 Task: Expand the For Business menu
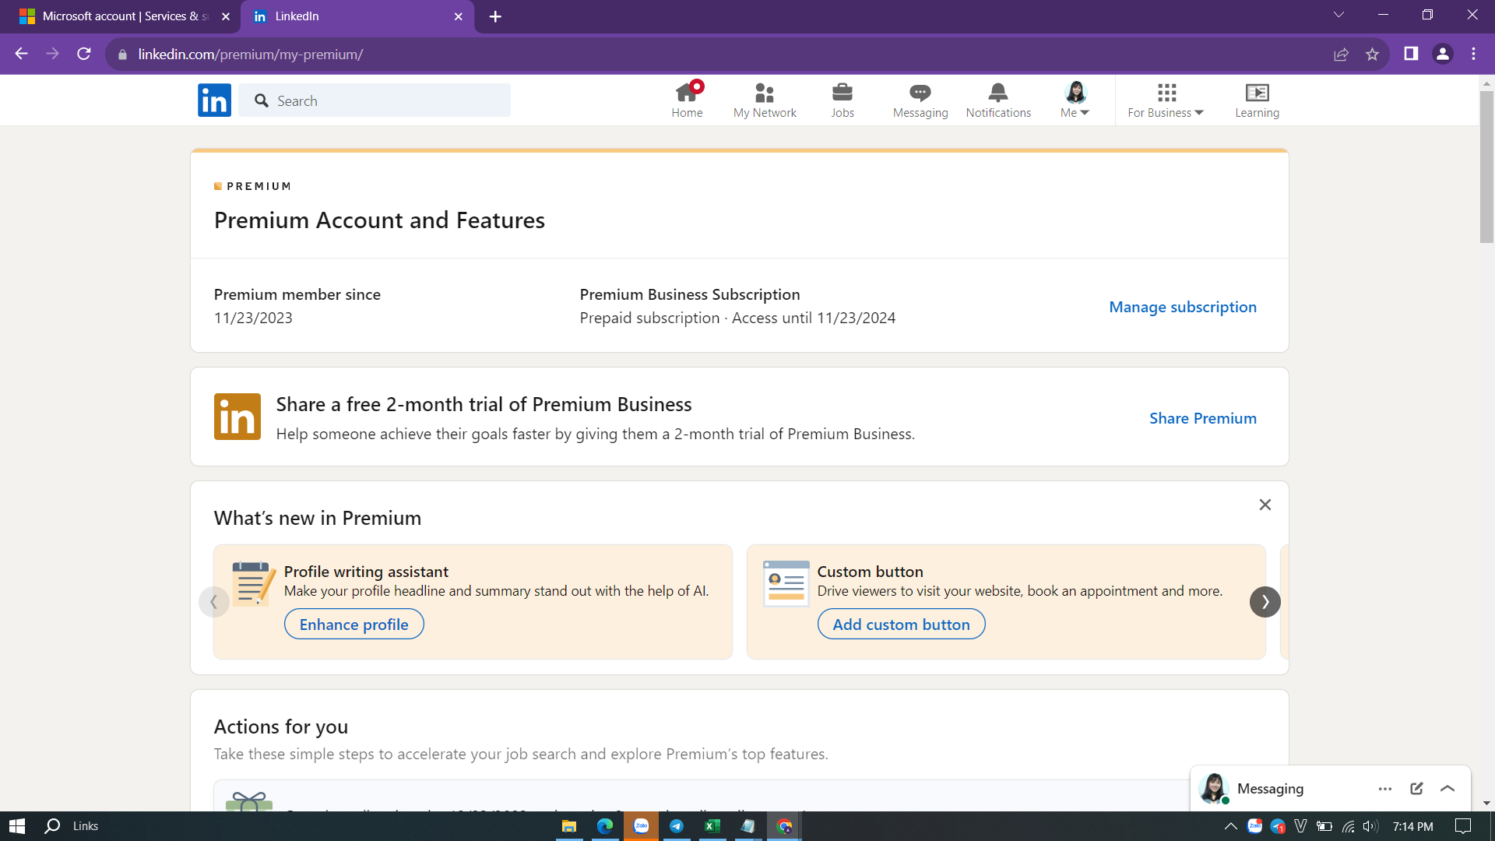coord(1166,100)
